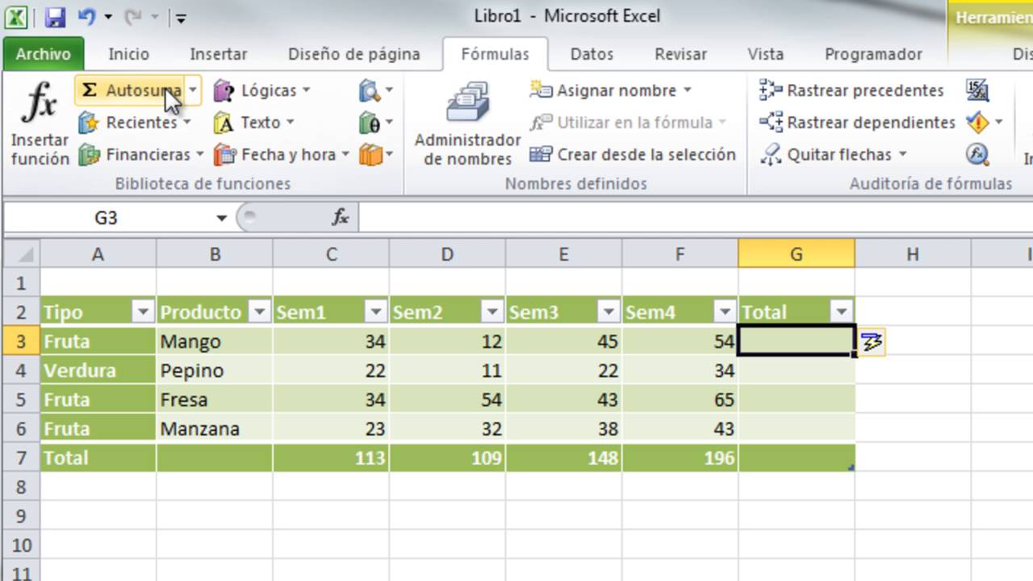Click the Undo arrow icon
Image resolution: width=1033 pixels, height=581 pixels.
[86, 17]
